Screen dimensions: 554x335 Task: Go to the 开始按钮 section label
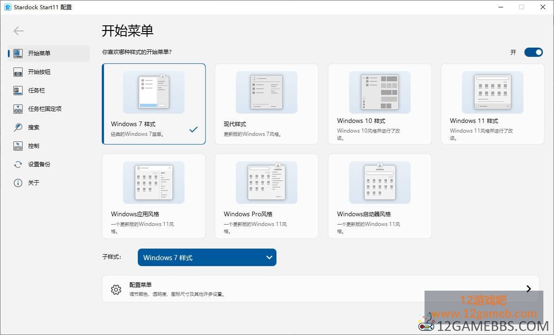point(39,72)
